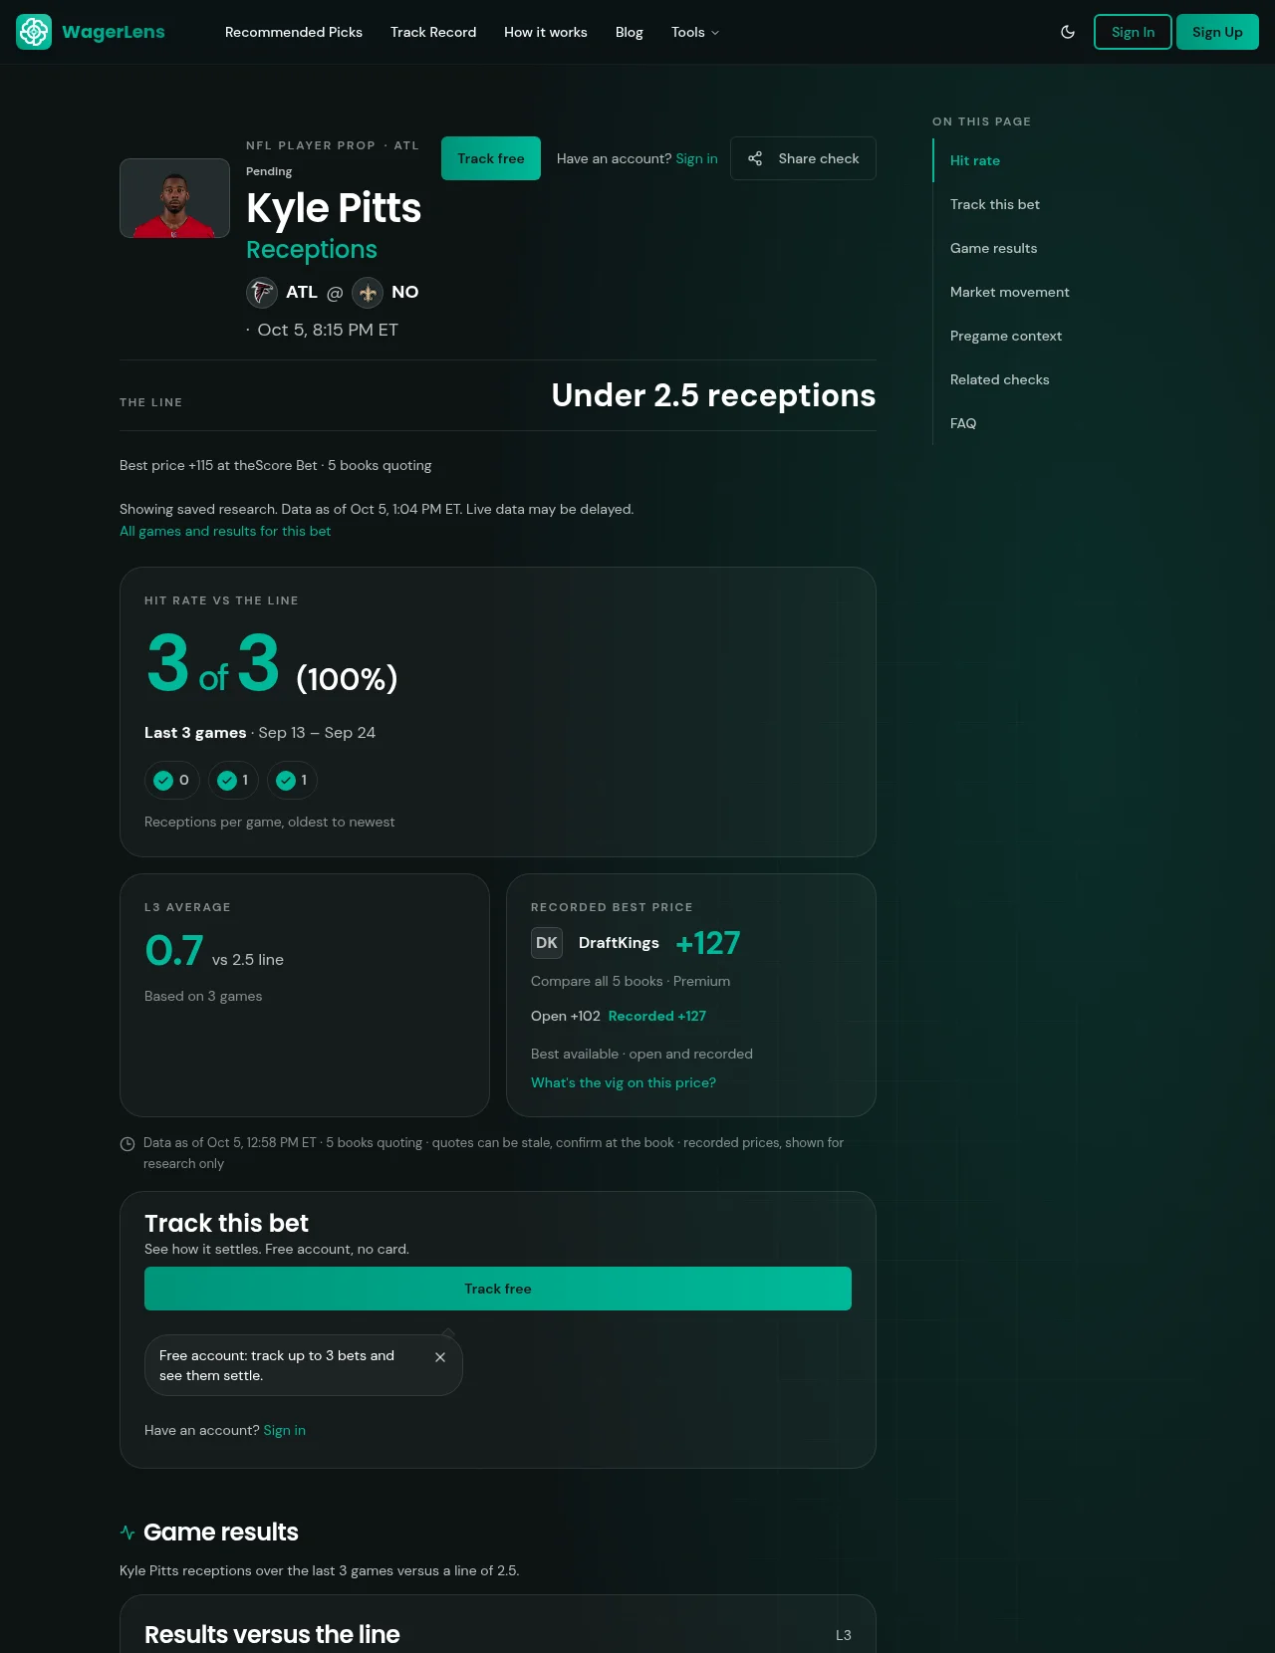Click the DK DraftKings badge icon
Screen dimensions: 1275x1653
[x=547, y=943]
